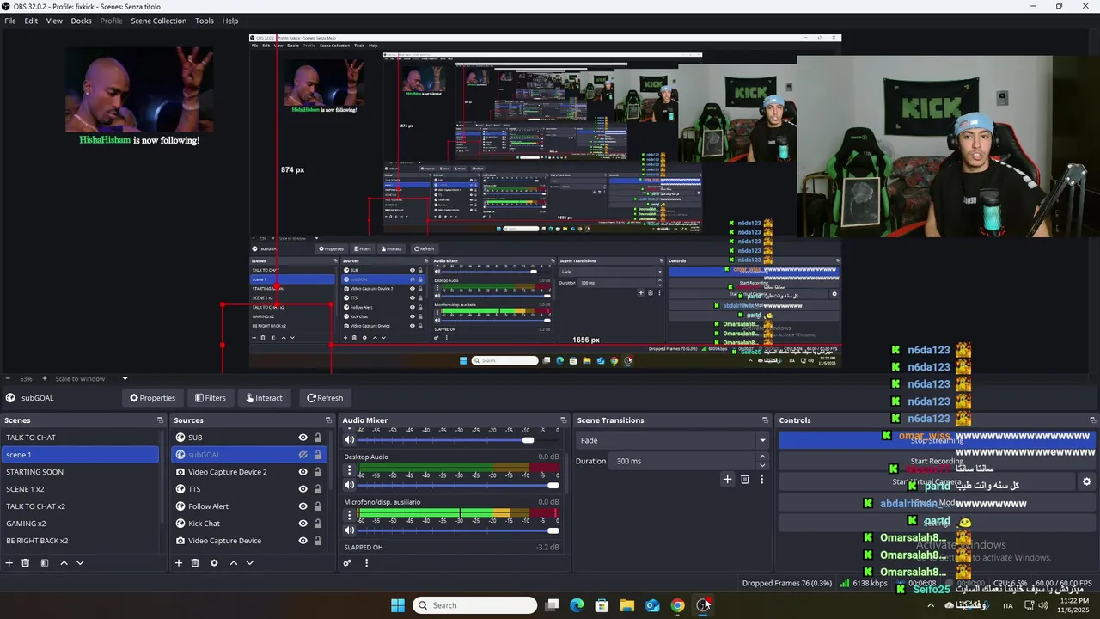This screenshot has width=1100, height=619.
Task: Open Audio Mixer bottom three-dot menu
Action: pyautogui.click(x=366, y=563)
